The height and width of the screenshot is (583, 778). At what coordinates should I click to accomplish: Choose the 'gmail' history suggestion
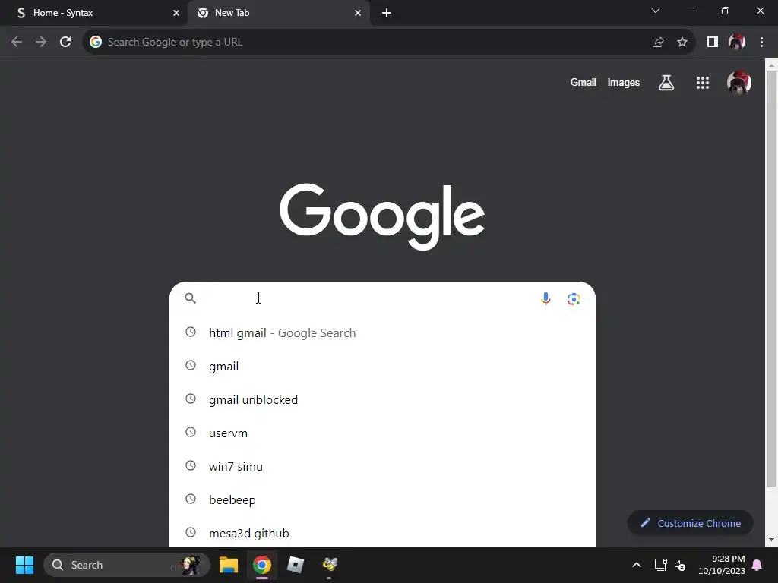[x=383, y=367]
